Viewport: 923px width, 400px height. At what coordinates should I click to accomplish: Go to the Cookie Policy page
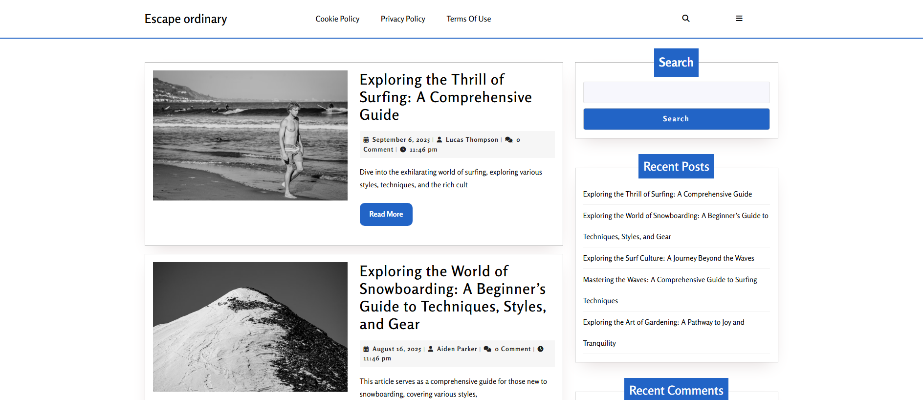(x=337, y=19)
